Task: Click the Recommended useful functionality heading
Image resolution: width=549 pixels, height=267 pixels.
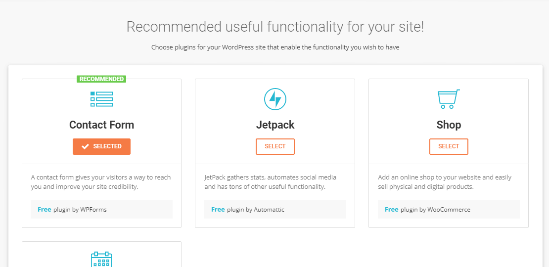Action: pyautogui.click(x=275, y=27)
